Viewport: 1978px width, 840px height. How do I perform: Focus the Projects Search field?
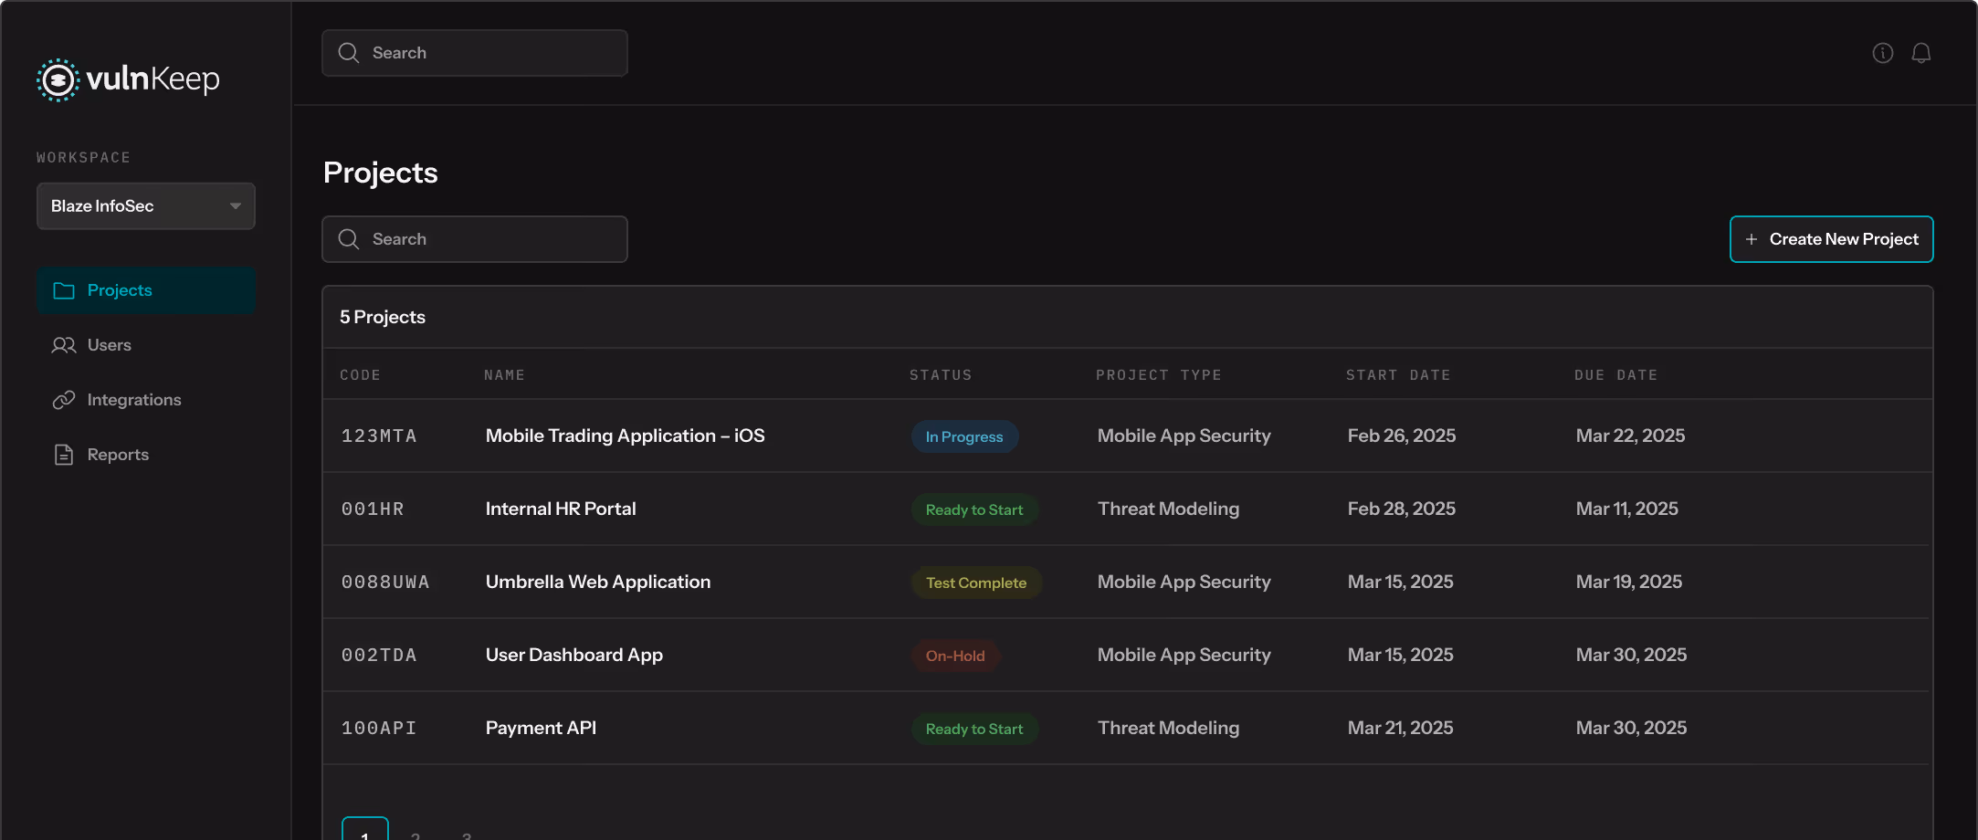click(475, 239)
